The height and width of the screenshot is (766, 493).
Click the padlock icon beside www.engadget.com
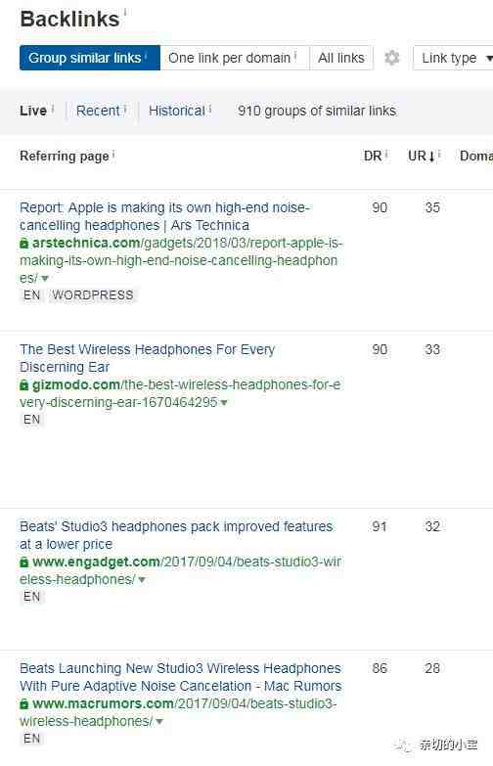23,563
